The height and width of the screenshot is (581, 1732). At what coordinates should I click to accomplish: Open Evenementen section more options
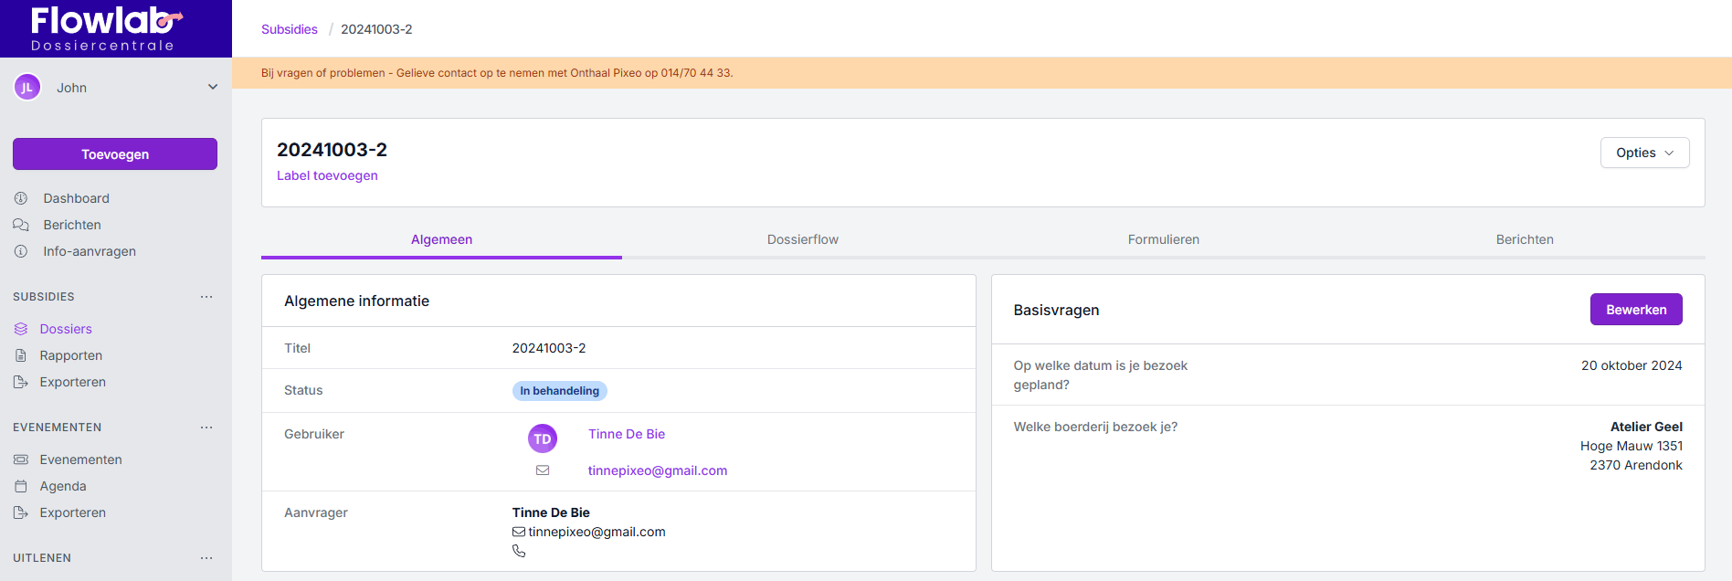(206, 428)
